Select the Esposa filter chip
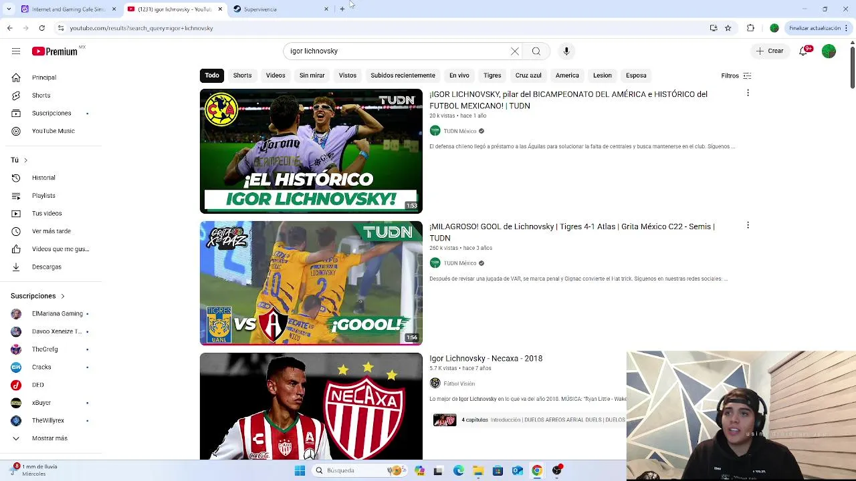Image resolution: width=856 pixels, height=481 pixels. click(636, 75)
